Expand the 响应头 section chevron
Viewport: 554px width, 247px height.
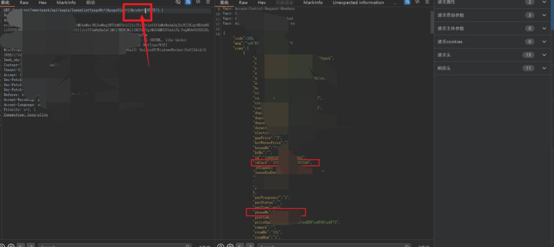544,68
